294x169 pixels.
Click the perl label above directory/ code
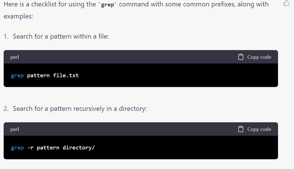click(15, 129)
